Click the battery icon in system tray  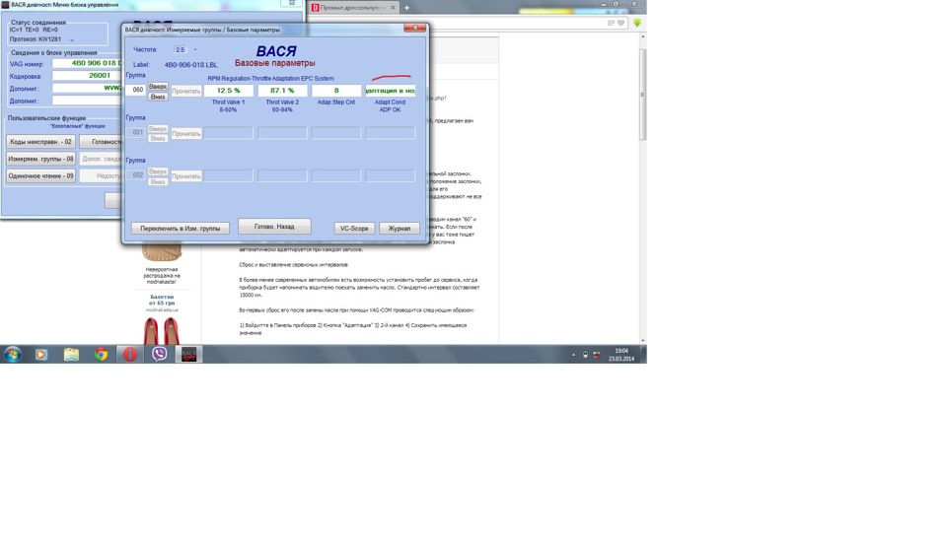585,355
